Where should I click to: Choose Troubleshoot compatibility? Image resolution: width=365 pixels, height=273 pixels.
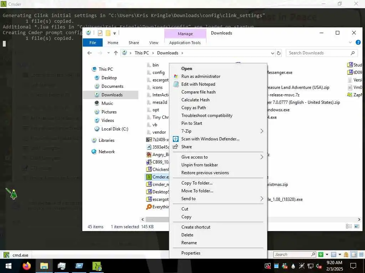[x=207, y=116]
